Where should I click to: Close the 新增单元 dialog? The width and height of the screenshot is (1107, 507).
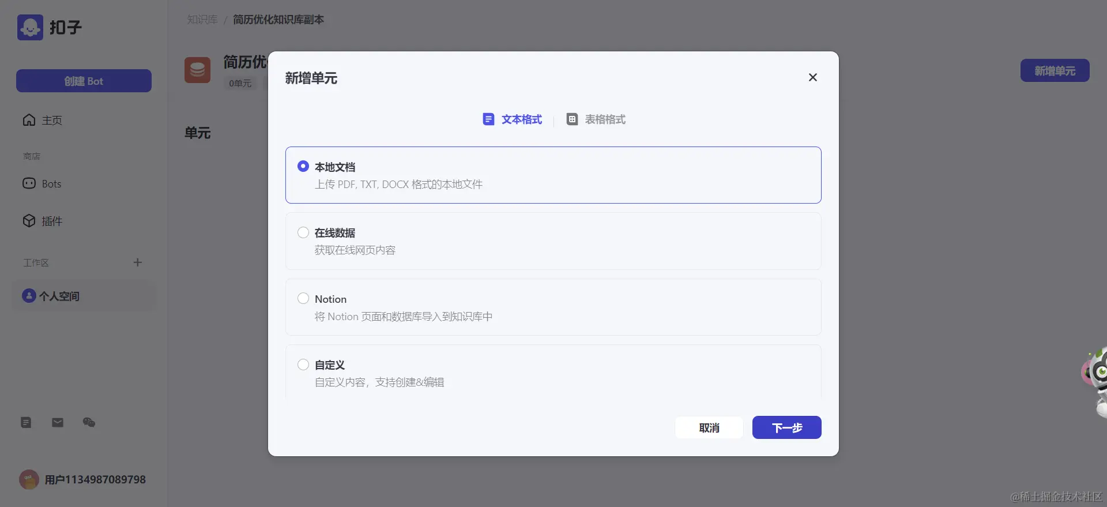(x=813, y=77)
